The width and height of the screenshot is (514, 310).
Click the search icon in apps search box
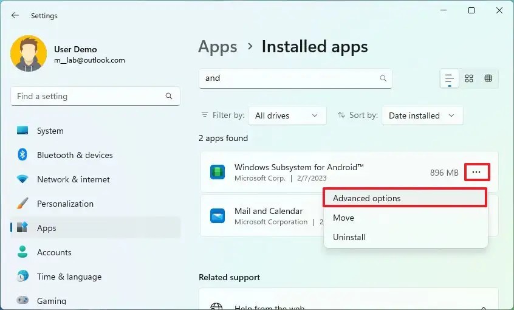click(x=383, y=78)
